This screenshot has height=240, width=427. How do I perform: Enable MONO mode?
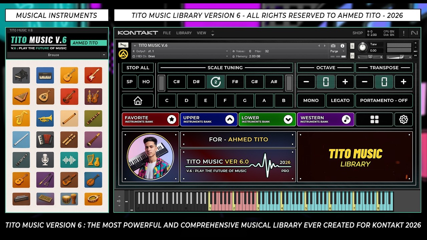click(311, 100)
